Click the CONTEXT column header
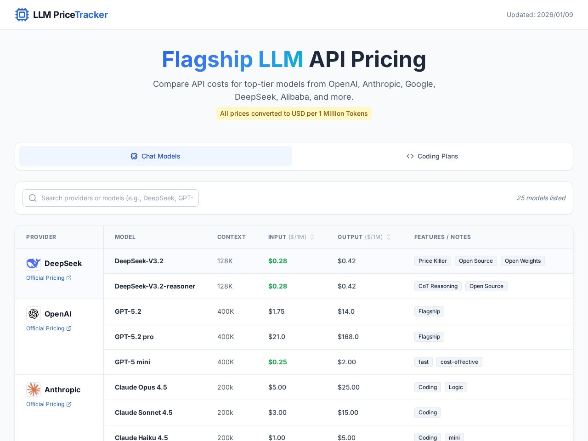 [232, 237]
